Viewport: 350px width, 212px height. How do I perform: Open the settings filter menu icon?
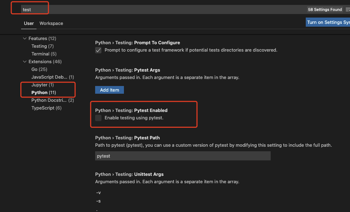point(347,9)
